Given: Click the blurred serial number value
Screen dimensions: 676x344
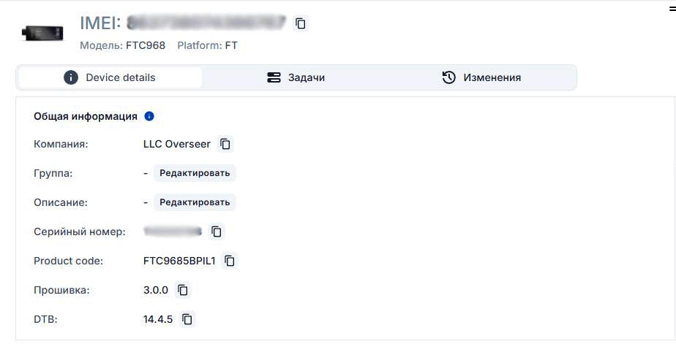Looking at the screenshot, I should [x=173, y=232].
